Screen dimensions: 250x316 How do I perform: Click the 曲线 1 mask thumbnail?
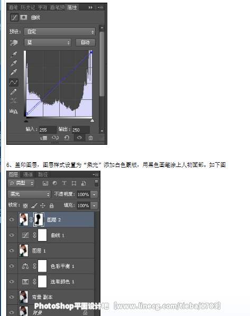(42, 235)
